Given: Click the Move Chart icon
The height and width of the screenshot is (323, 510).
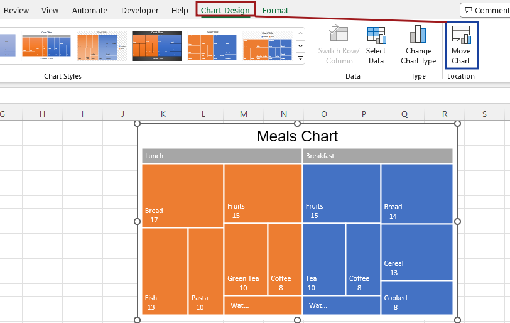Looking at the screenshot, I should click(461, 35).
